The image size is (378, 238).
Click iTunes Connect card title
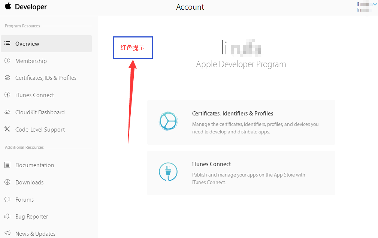point(211,164)
